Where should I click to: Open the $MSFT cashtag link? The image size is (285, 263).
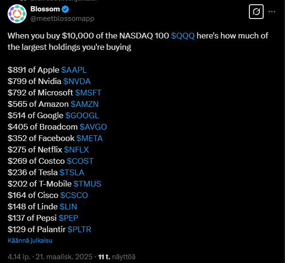88,93
